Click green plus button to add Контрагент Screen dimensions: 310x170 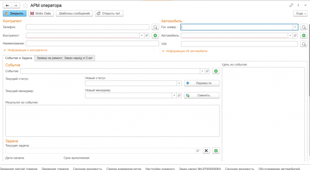tap(155, 35)
